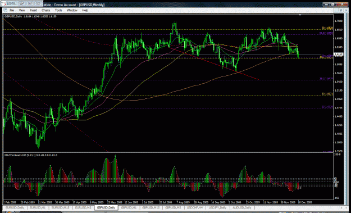Click the 1.5420 price scale value
351x213 pixels.
click(338, 81)
